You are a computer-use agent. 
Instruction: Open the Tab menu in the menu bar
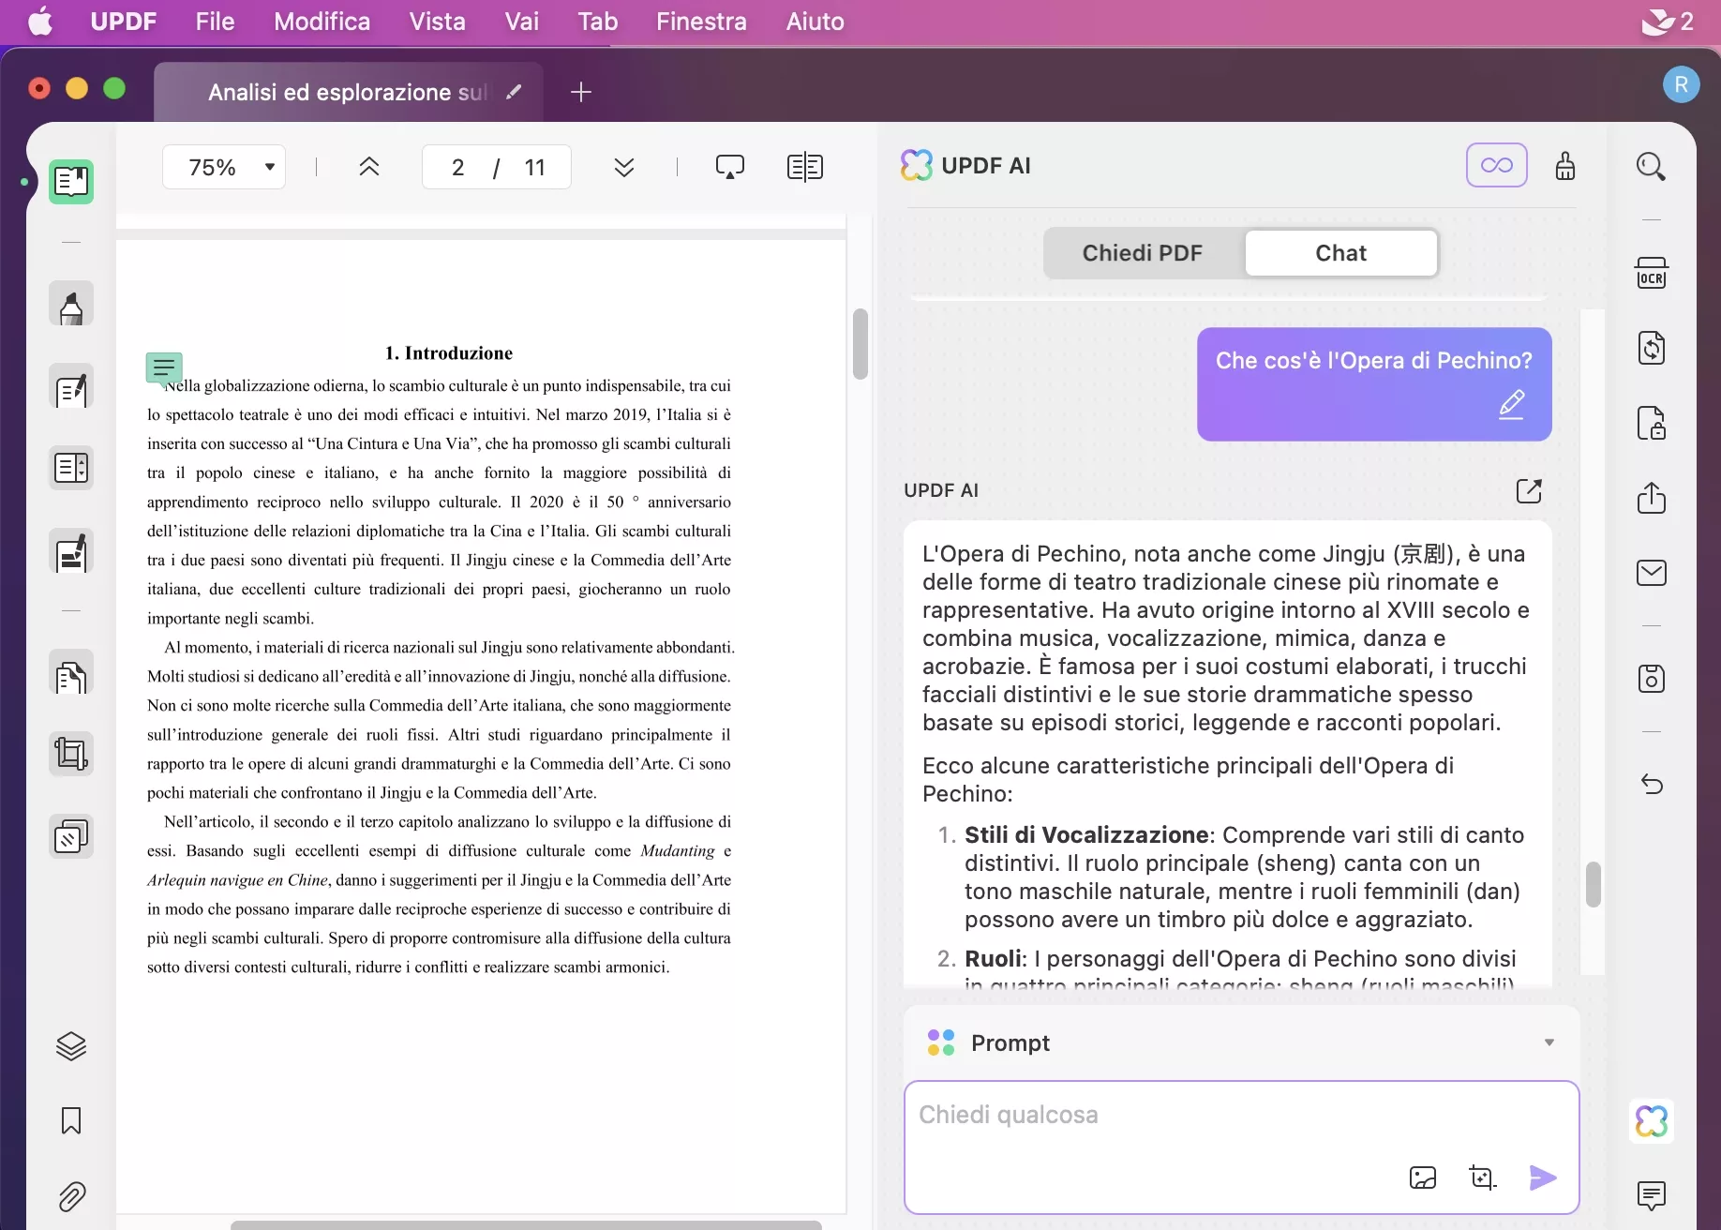pos(598,22)
